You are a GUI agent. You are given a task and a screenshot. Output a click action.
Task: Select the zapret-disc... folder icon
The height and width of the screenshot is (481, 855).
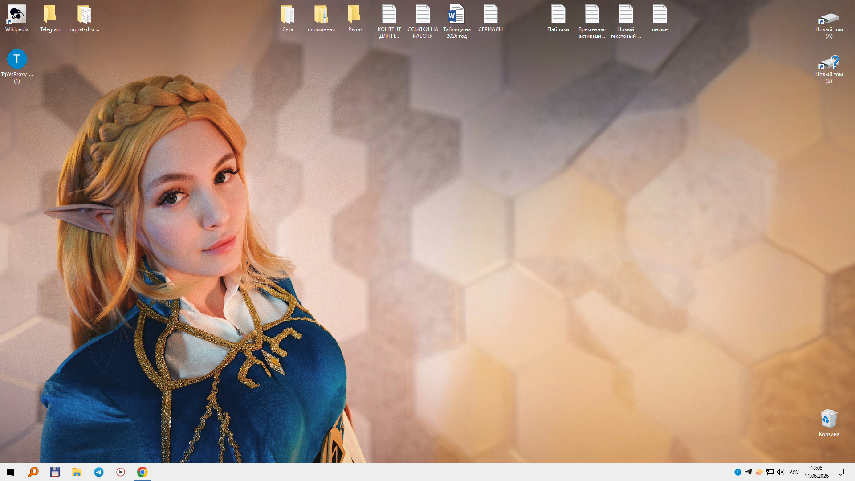coord(84,19)
